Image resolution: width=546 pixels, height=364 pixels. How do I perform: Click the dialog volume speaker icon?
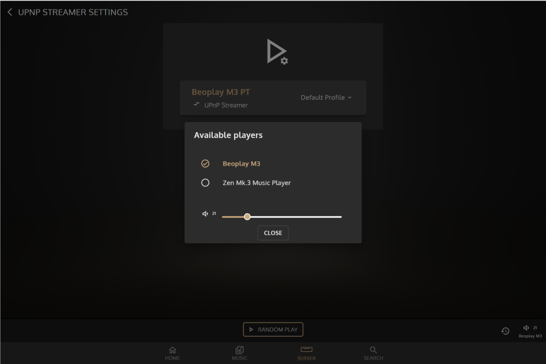point(205,214)
